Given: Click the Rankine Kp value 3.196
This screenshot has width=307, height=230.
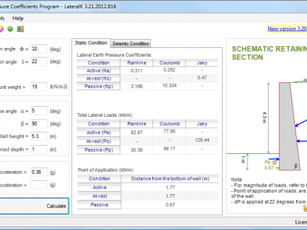Looking at the screenshot, I should (x=136, y=86).
